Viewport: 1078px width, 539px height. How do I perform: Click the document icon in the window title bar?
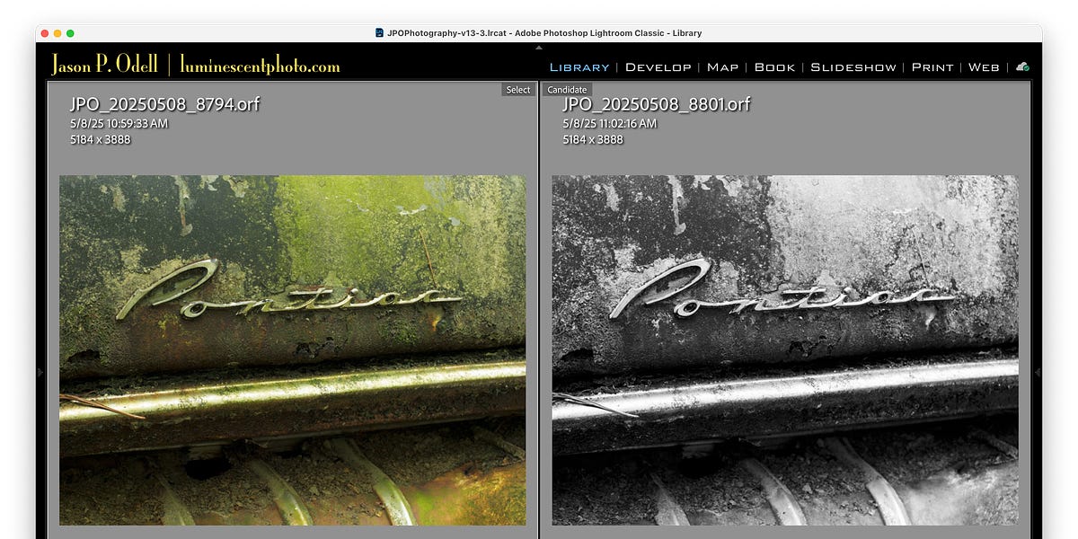coord(377,32)
